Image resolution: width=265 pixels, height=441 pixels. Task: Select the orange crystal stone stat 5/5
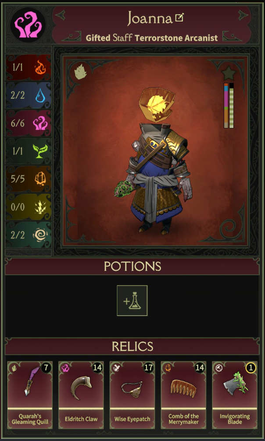pos(28,179)
